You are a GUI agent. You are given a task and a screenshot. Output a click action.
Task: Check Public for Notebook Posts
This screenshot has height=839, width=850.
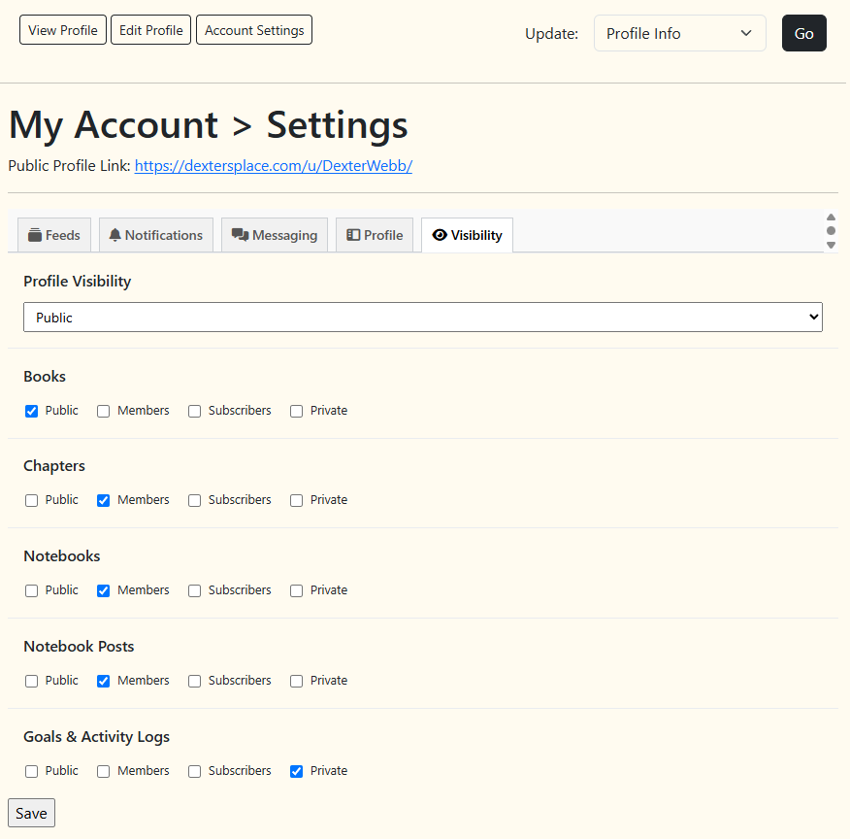pos(31,681)
